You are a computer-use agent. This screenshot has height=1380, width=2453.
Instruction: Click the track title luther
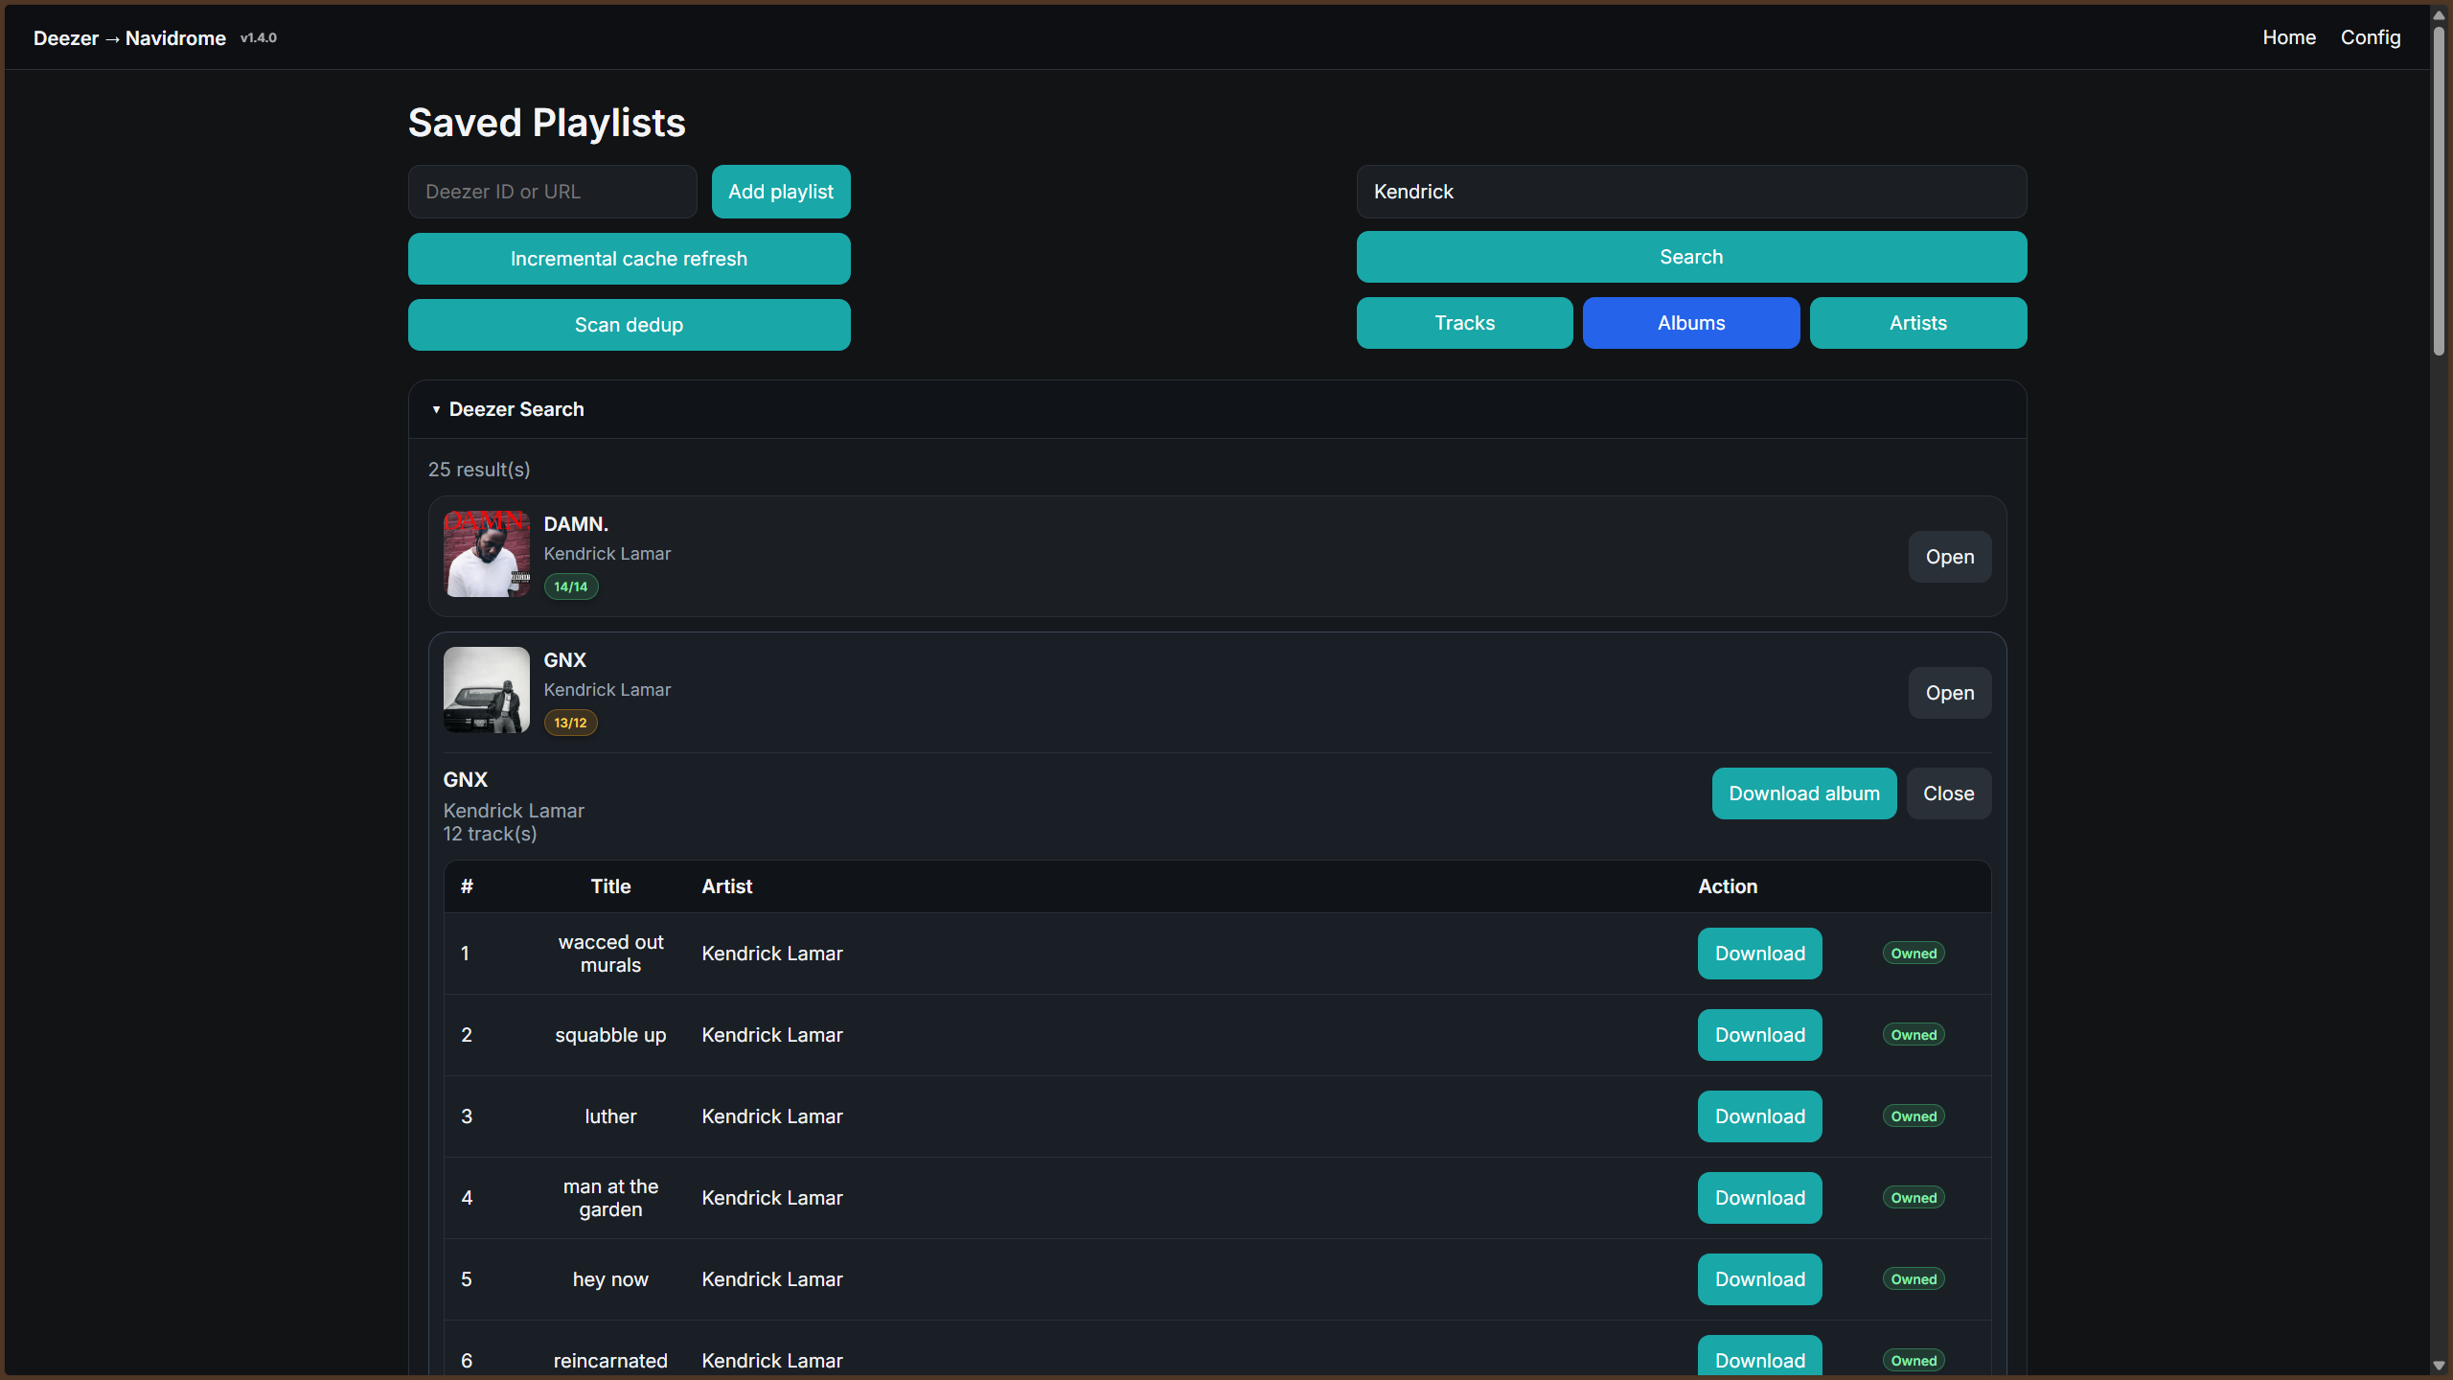click(x=610, y=1116)
